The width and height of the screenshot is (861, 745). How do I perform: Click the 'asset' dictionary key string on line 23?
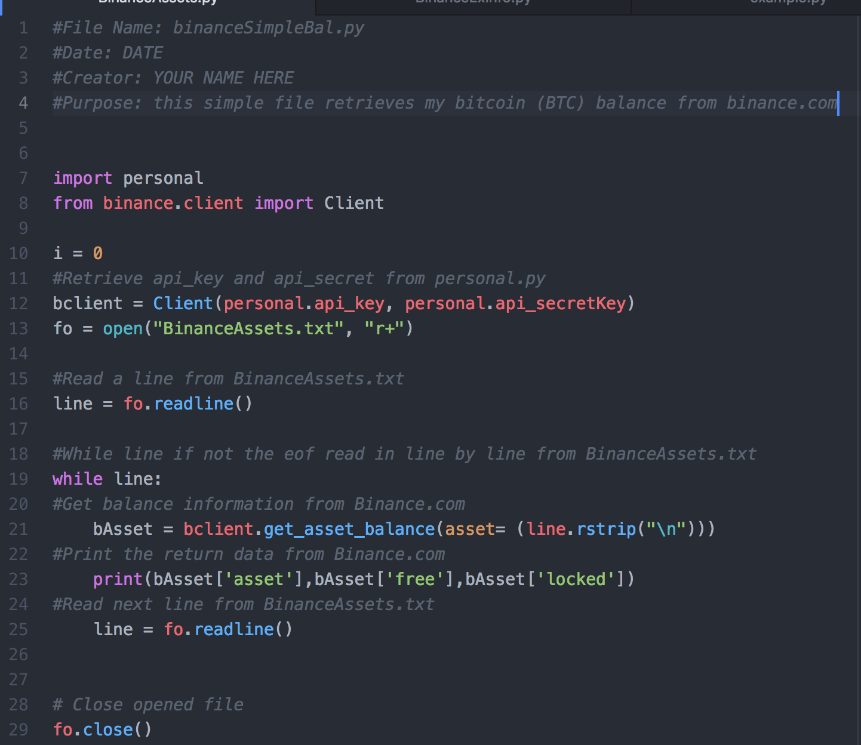coord(259,580)
